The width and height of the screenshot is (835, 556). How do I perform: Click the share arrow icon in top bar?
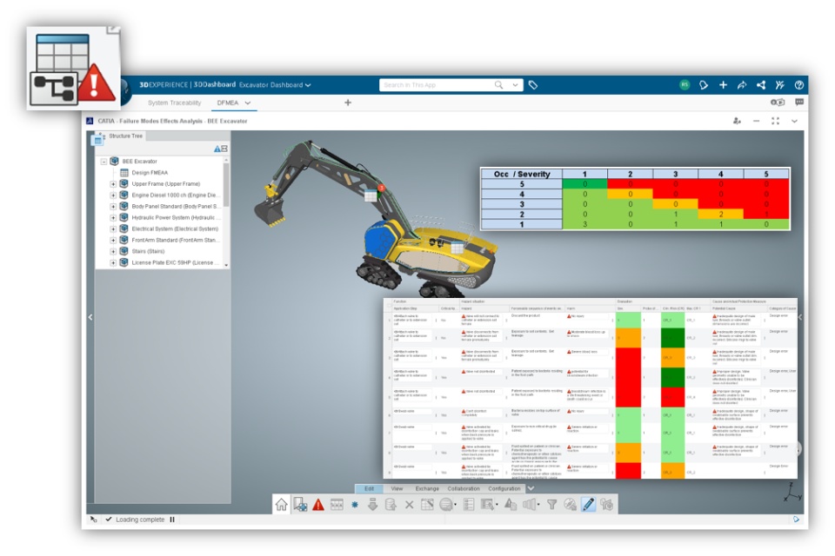742,84
